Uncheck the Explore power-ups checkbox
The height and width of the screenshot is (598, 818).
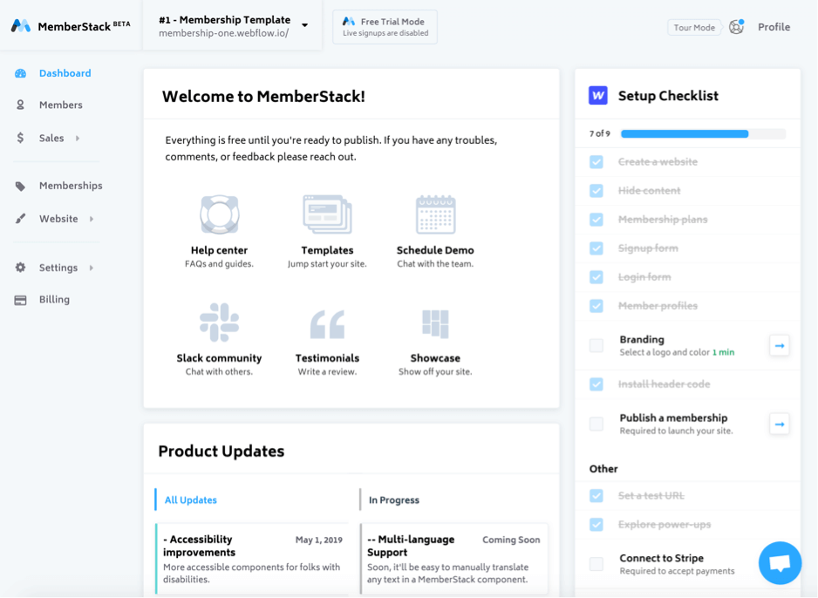(x=596, y=525)
